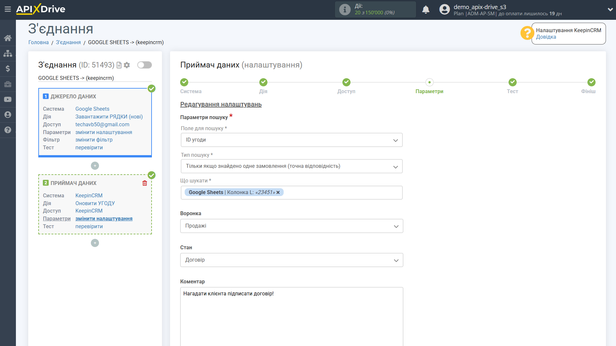Remove the Google Sheets Колонка L tag

(278, 192)
